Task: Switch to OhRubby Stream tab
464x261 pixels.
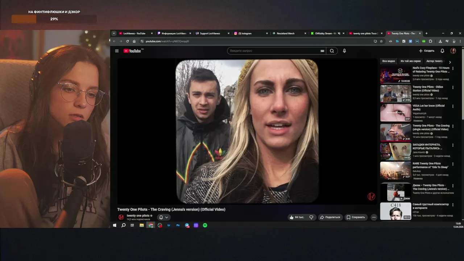Action: click(x=328, y=33)
